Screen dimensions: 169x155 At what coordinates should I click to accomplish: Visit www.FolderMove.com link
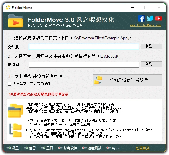point(145,25)
